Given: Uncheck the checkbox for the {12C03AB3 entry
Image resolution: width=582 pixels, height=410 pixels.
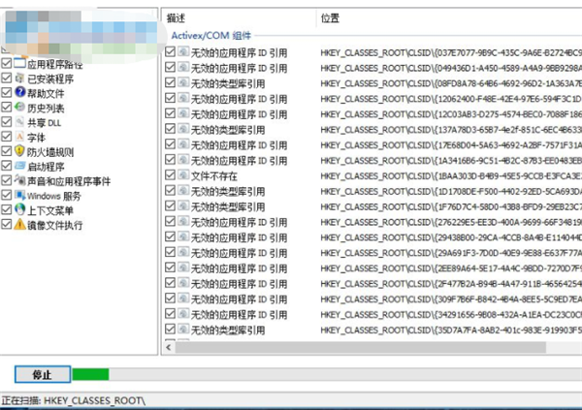Looking at the screenshot, I should click(x=170, y=113).
